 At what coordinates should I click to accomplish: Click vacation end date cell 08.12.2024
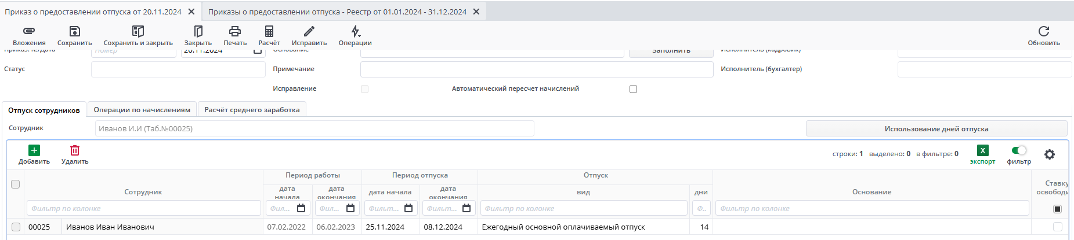449,227
